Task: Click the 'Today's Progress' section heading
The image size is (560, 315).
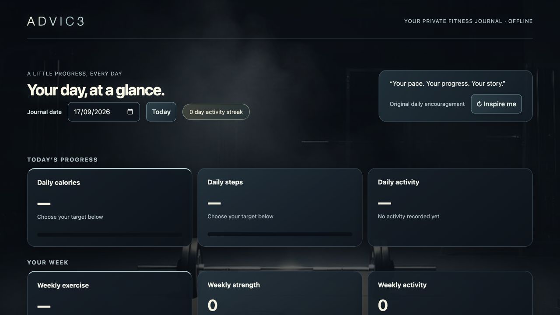Action: pos(63,160)
